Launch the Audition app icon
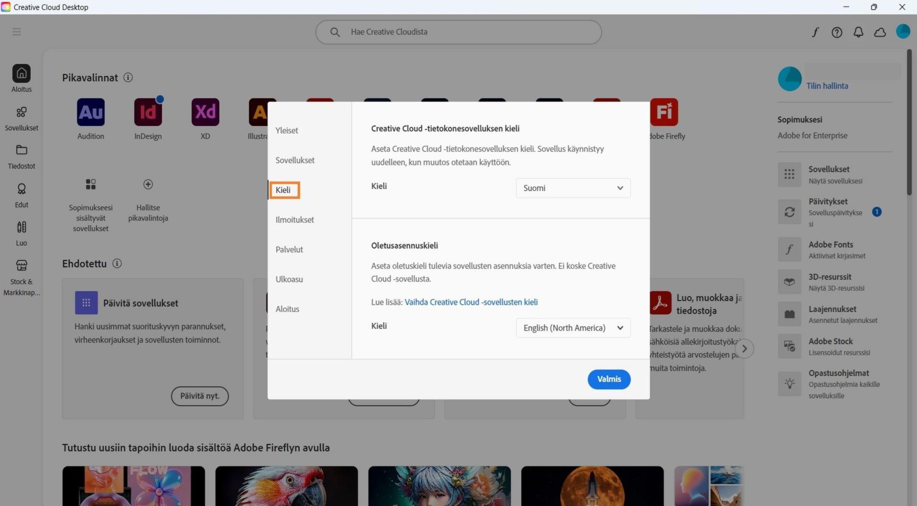Screen dimensions: 917x506 (x=91, y=112)
